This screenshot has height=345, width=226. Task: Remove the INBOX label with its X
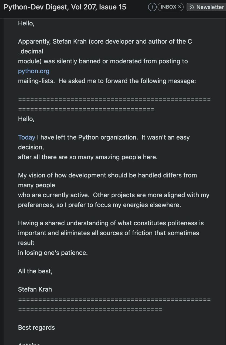tap(180, 7)
